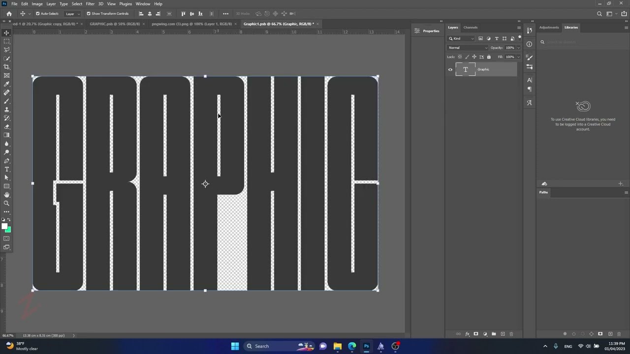The width and height of the screenshot is (630, 354).
Task: Click the zoom percentage 66.67% field
Action: coord(8,335)
